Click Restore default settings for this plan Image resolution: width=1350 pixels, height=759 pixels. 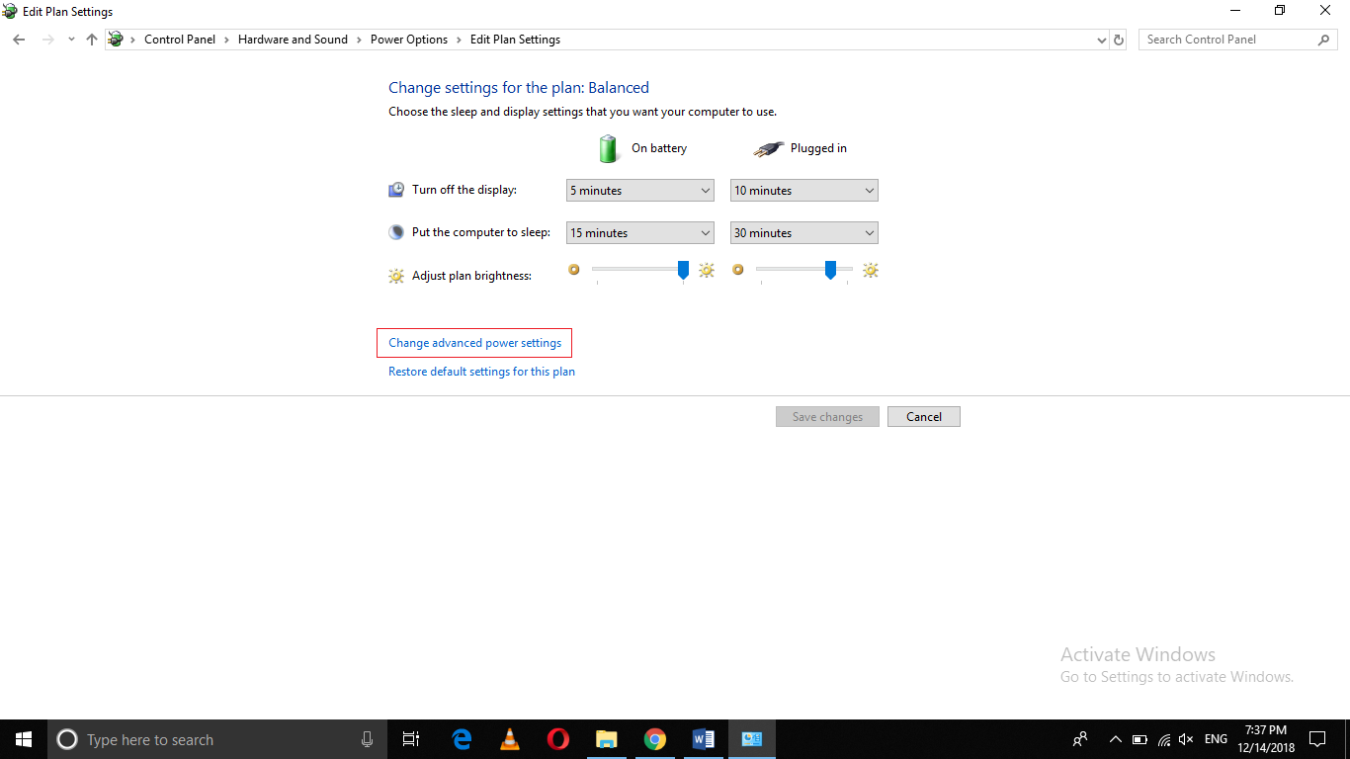click(481, 371)
